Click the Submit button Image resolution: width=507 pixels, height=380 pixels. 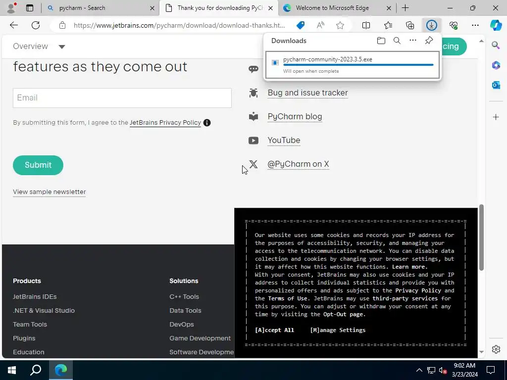click(x=38, y=165)
